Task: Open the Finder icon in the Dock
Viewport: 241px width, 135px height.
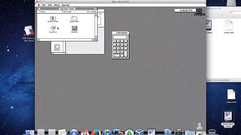Action: 30,132
